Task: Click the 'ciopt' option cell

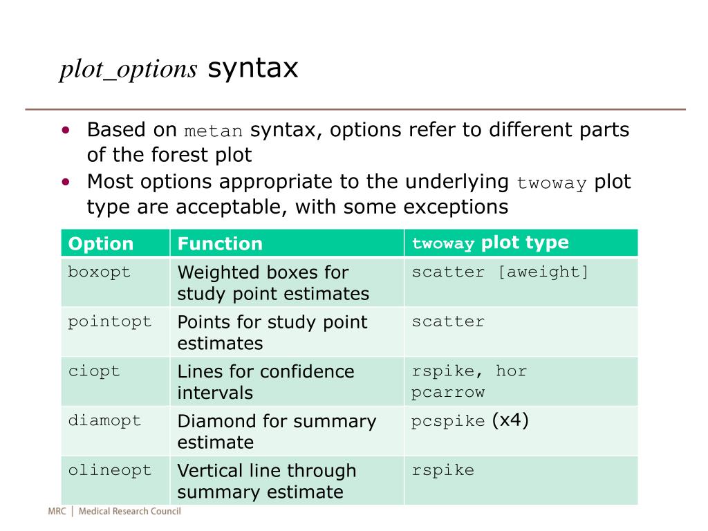Action: (115, 381)
